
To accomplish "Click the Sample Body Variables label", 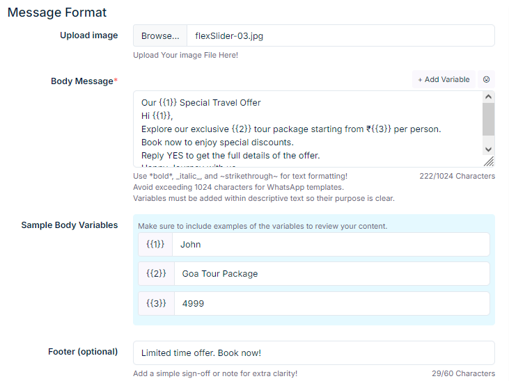I will click(70, 225).
